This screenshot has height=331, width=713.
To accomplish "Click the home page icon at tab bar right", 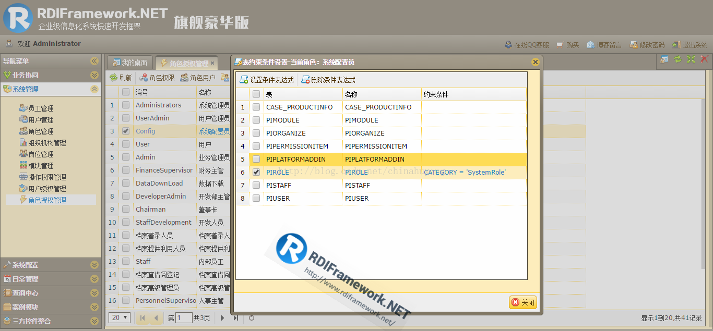I will click(664, 59).
